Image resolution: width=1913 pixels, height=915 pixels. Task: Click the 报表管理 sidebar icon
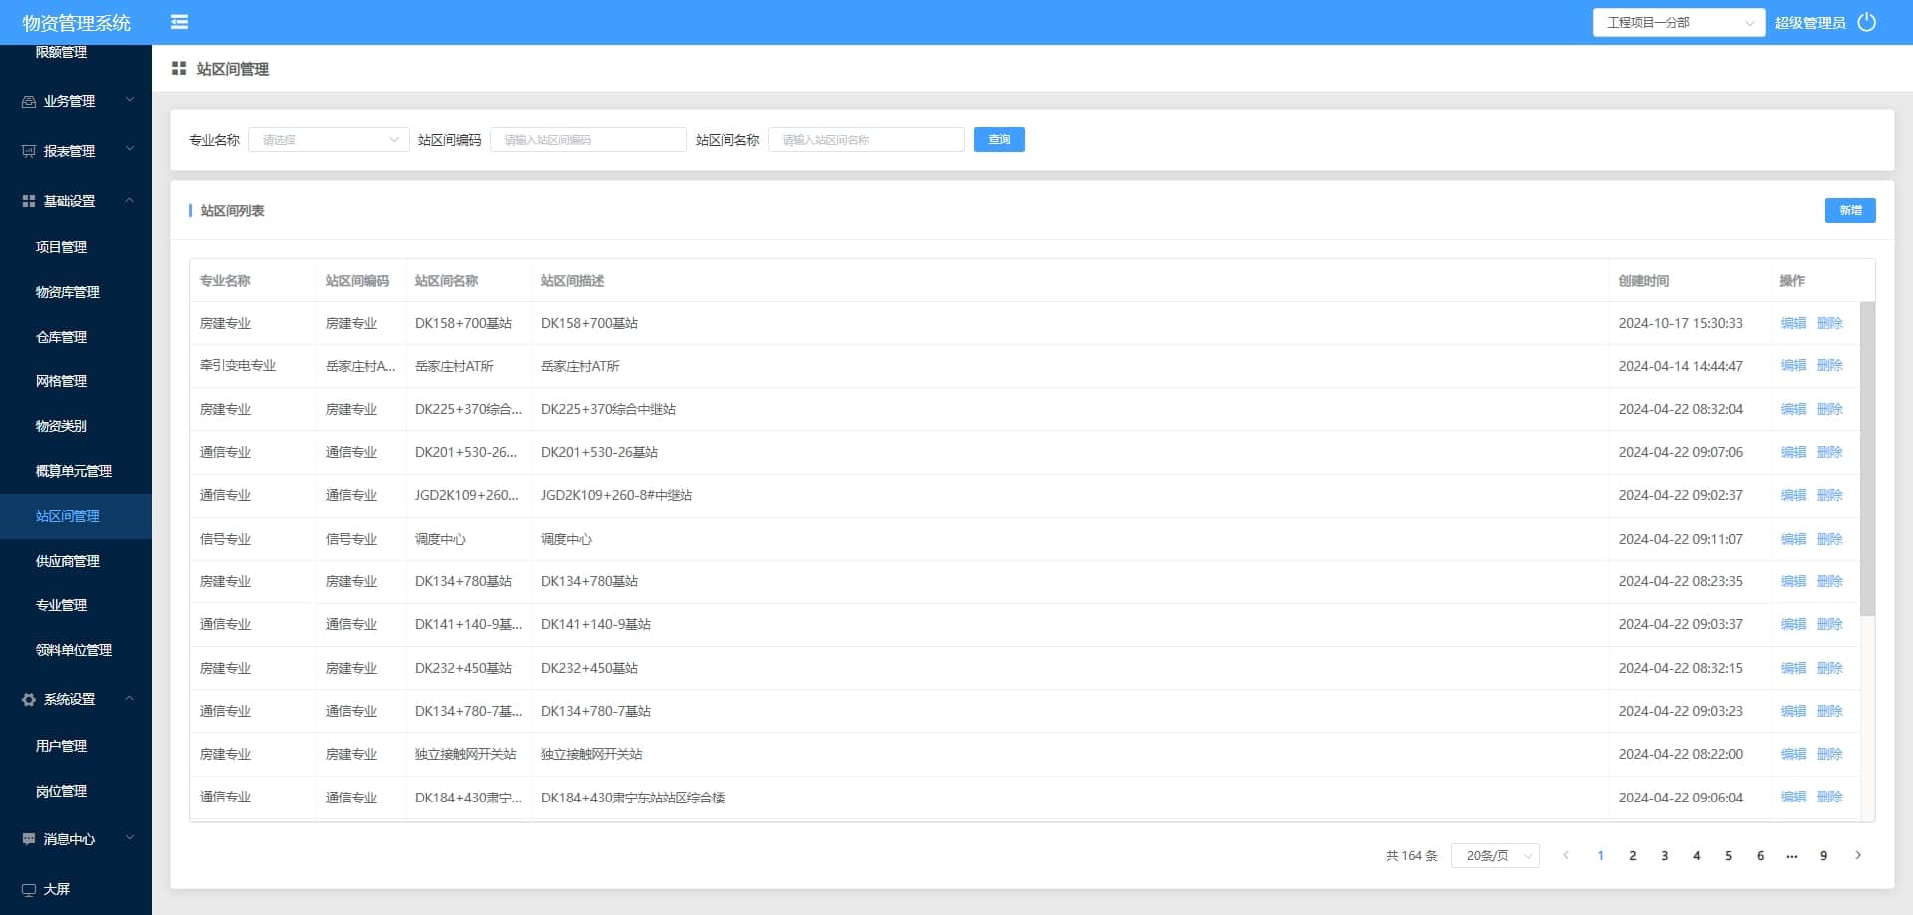[29, 151]
